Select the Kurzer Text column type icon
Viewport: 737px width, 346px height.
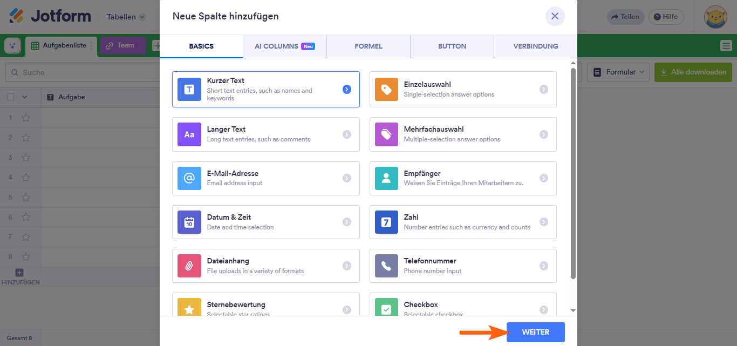(189, 90)
